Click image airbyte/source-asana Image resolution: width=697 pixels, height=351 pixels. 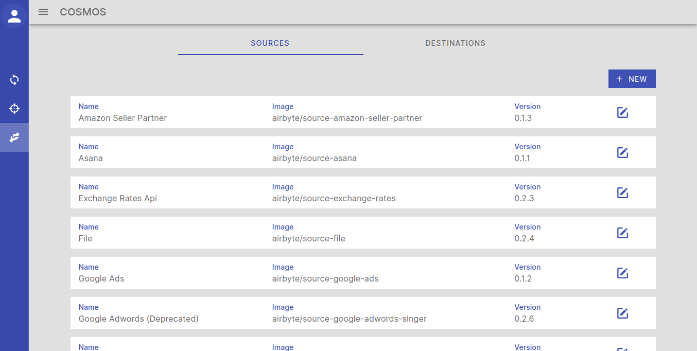pyautogui.click(x=315, y=158)
